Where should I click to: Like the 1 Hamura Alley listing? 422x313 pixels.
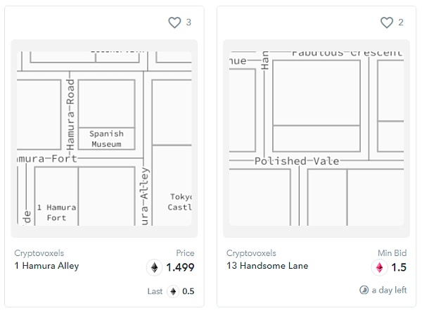coord(174,23)
